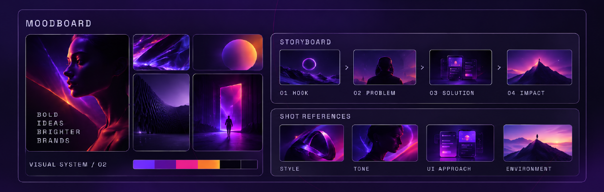Select the purple color swatch
Viewport: 604px width, 192px height.
tap(144, 164)
